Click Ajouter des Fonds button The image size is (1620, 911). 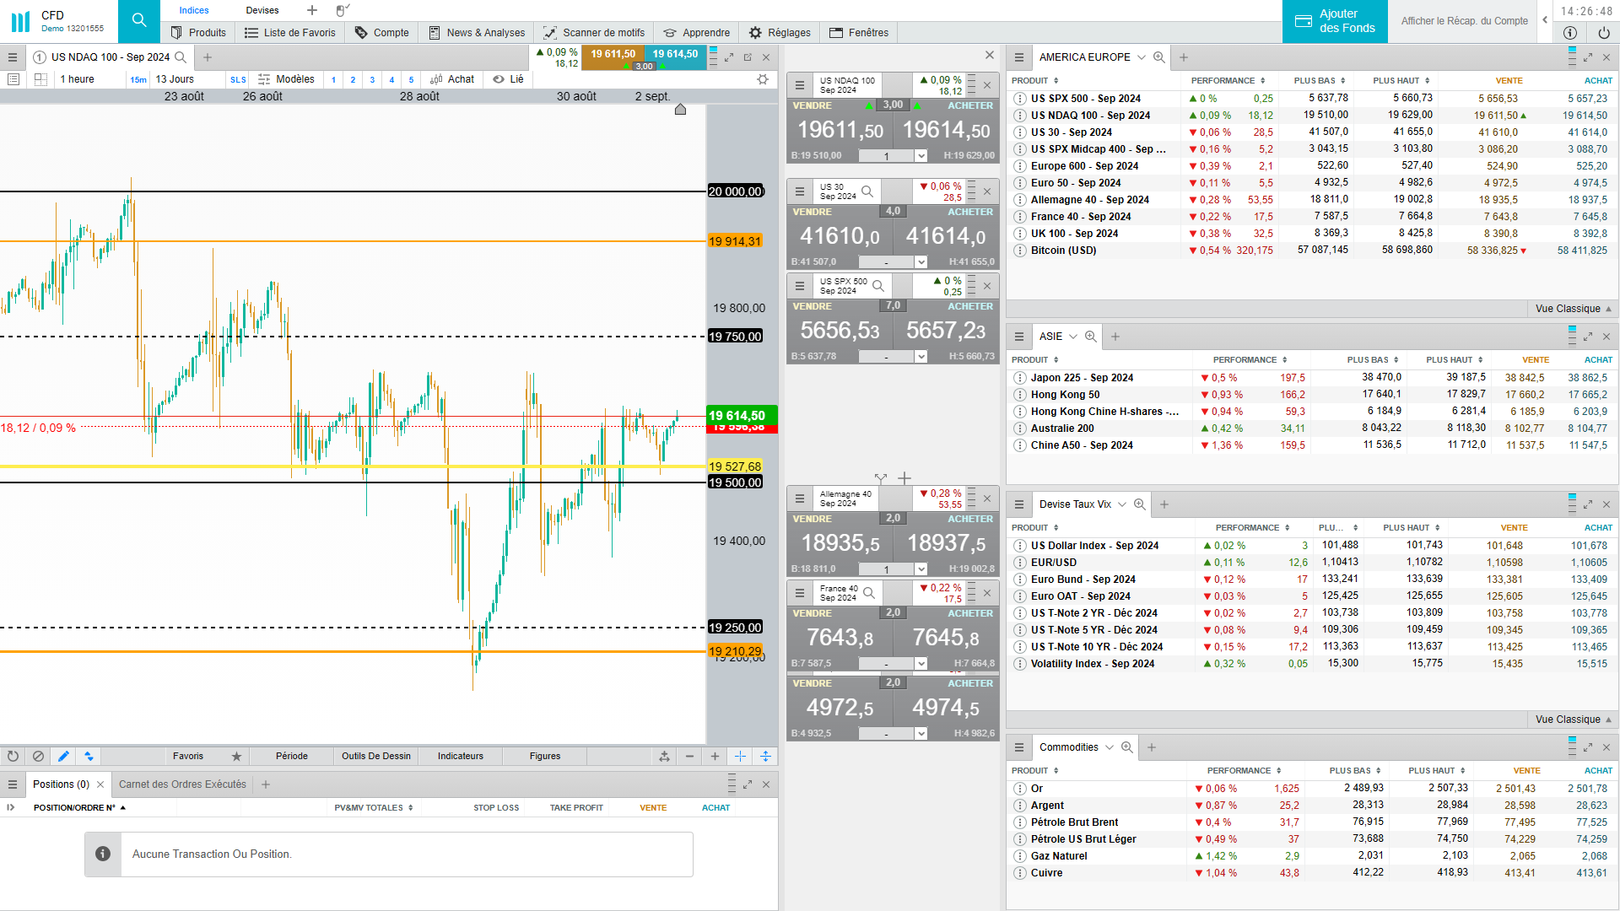[1335, 21]
